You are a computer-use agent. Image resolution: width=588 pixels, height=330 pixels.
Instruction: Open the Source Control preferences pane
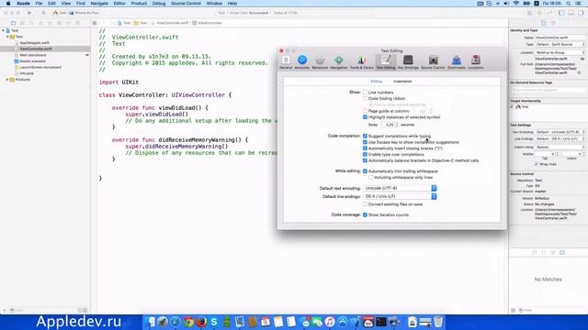pos(433,62)
